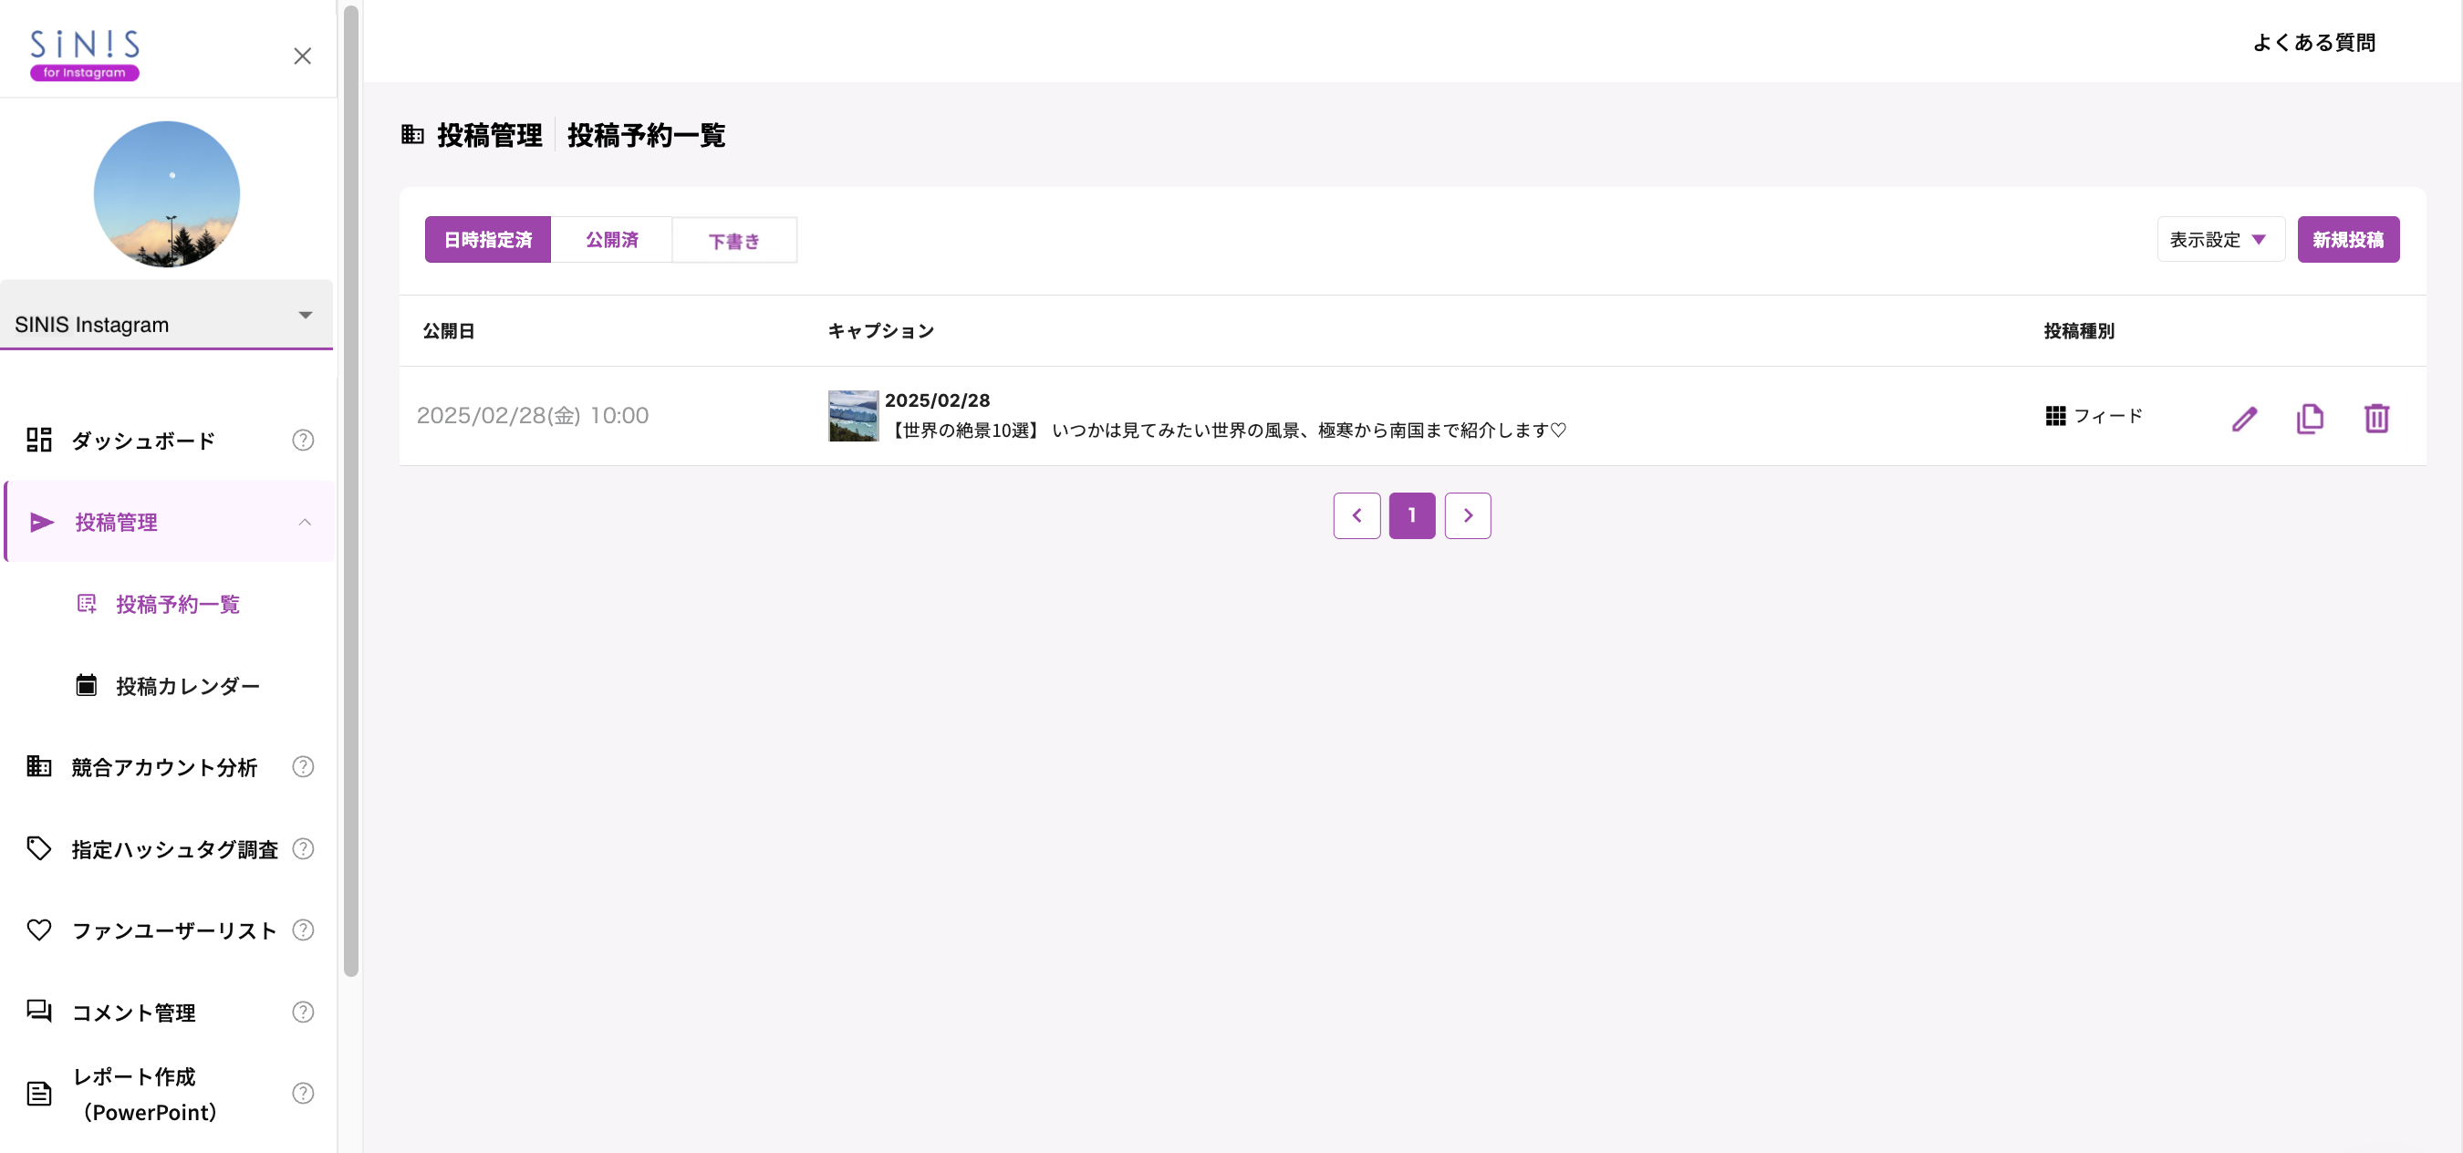Switch to the 公開済 tab
Screen dimensions: 2463x1153
[612, 239]
